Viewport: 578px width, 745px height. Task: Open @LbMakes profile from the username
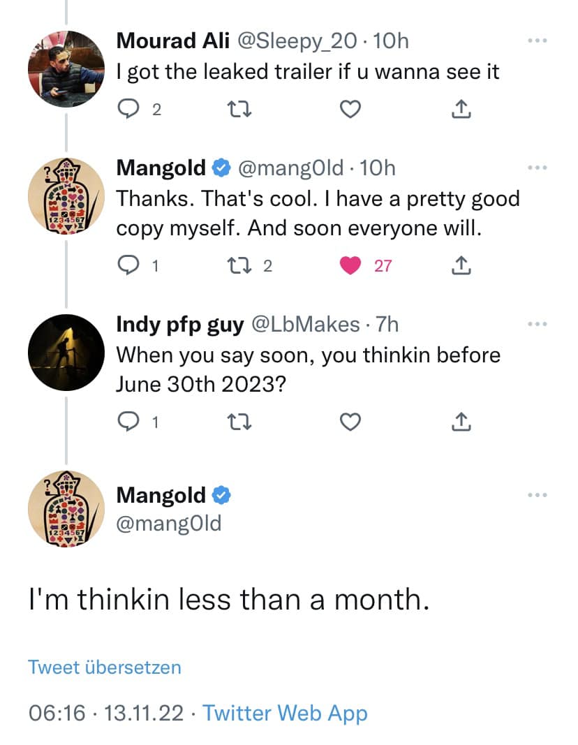(305, 325)
